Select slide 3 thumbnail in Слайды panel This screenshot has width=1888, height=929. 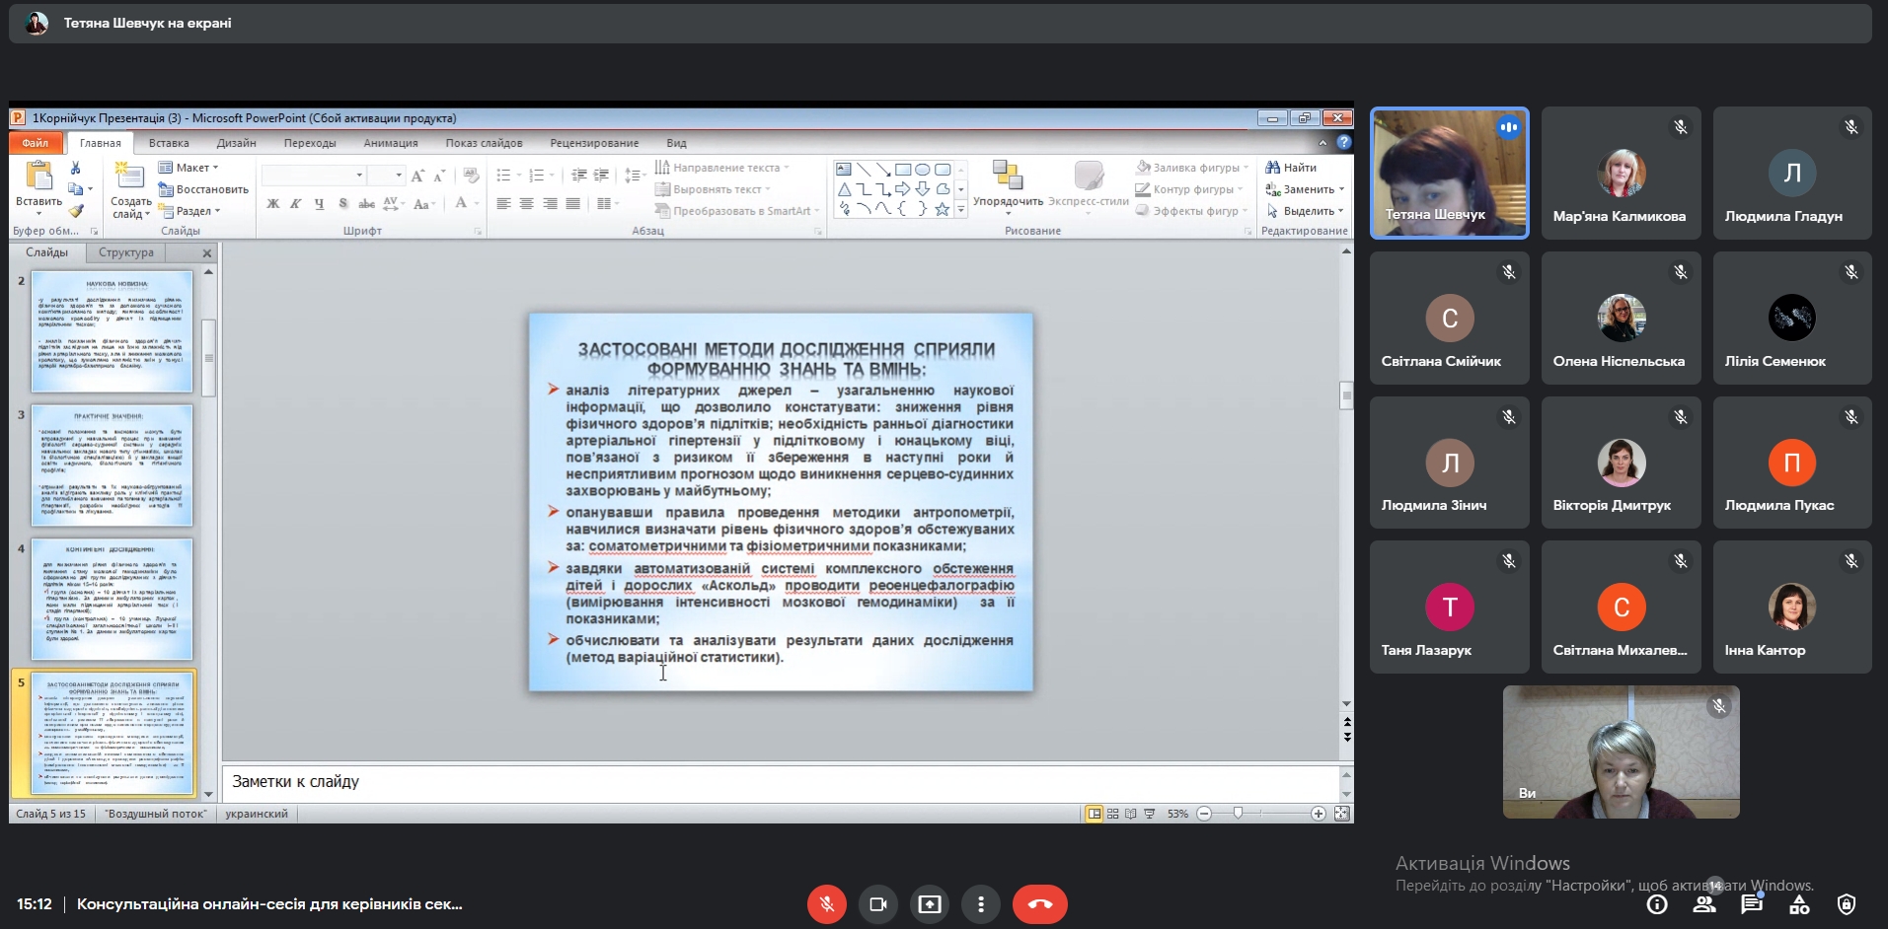112,464
